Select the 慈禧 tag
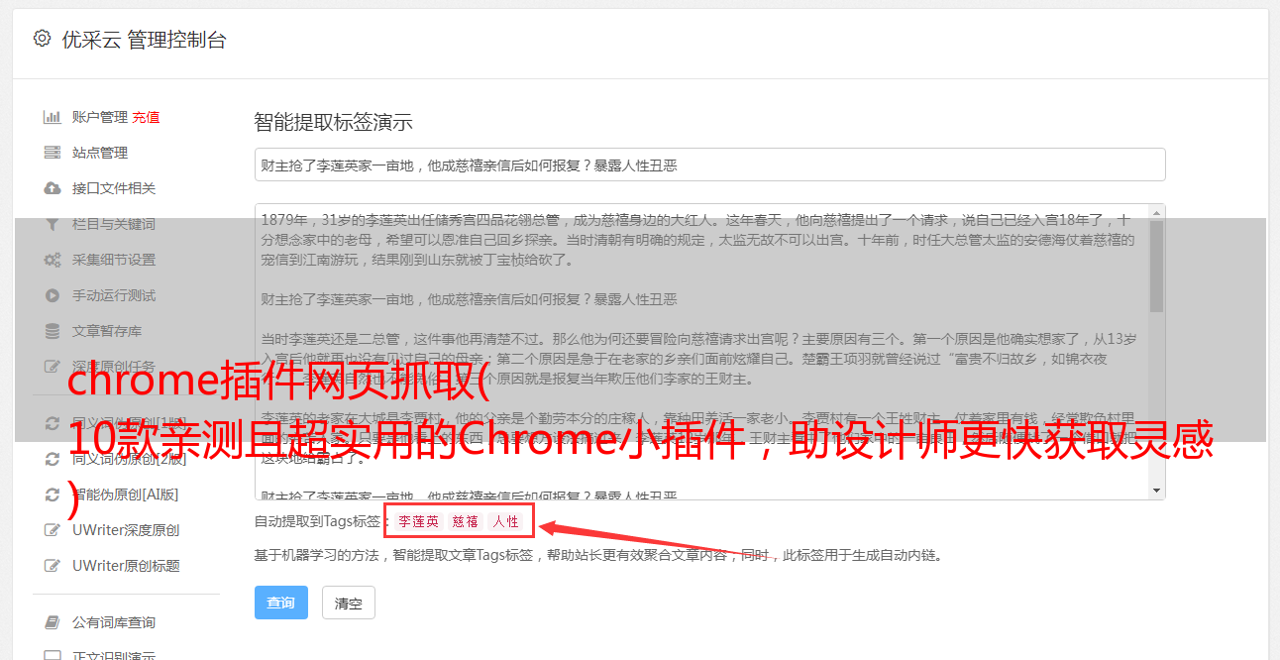The height and width of the screenshot is (660, 1280). pyautogui.click(x=466, y=521)
